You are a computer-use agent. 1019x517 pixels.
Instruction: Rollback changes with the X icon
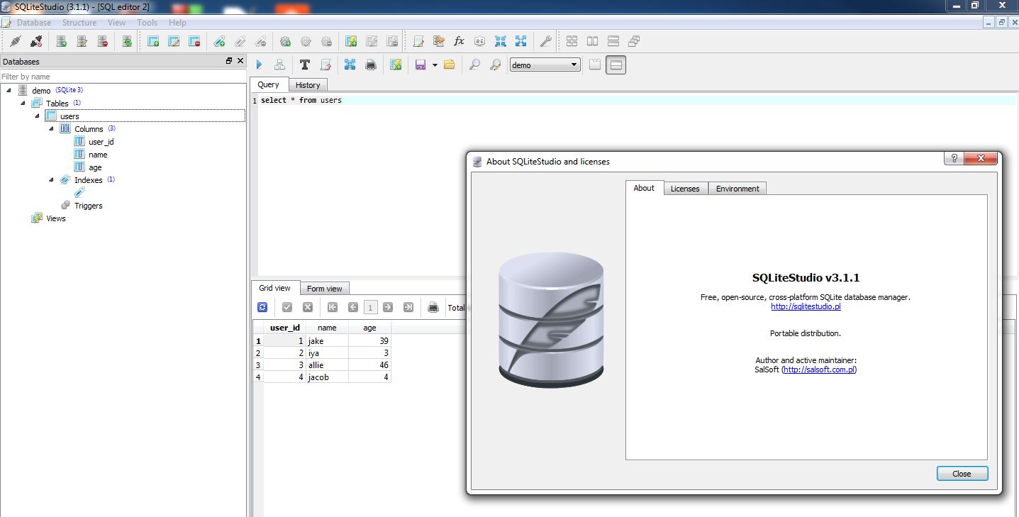[307, 307]
